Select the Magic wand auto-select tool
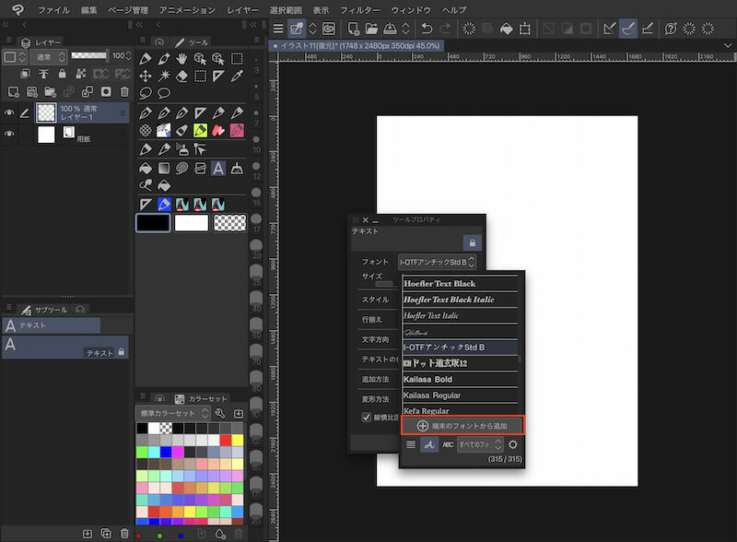The image size is (737, 542). click(164, 76)
